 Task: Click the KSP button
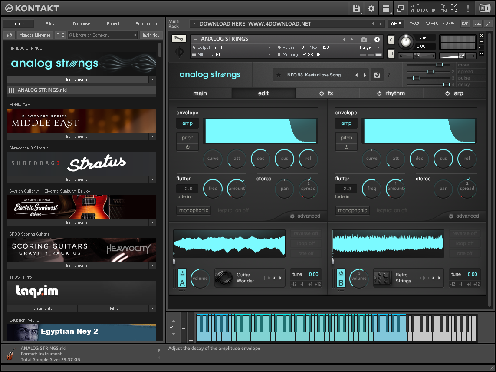(465, 24)
